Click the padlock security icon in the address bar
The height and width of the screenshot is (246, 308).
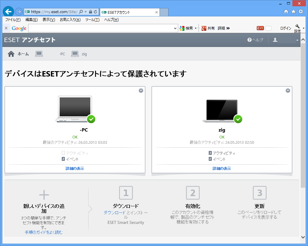pos(91,12)
